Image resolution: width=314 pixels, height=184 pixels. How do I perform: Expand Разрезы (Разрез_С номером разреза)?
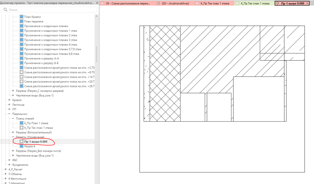[13, 91]
